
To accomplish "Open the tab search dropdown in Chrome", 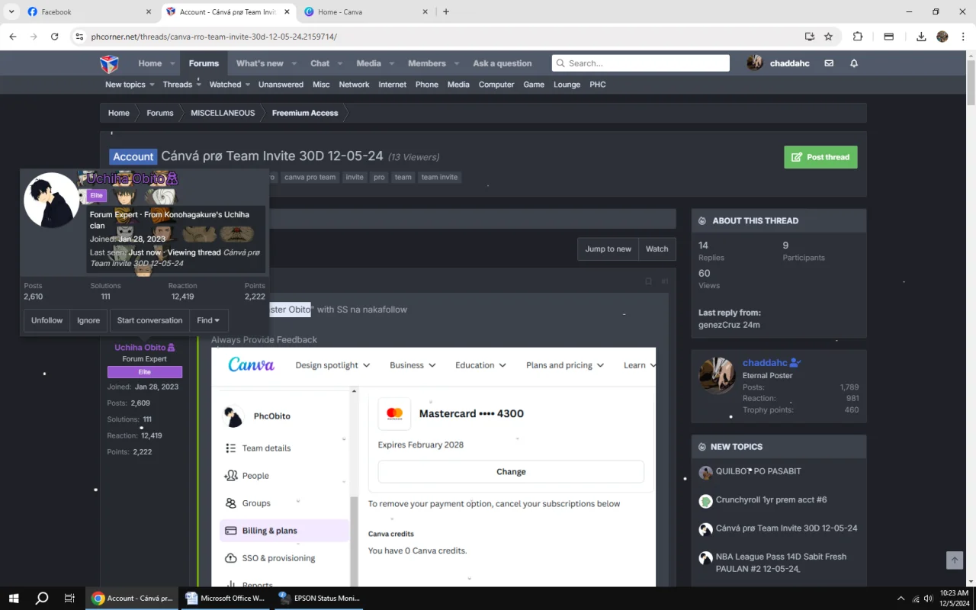I will point(11,11).
